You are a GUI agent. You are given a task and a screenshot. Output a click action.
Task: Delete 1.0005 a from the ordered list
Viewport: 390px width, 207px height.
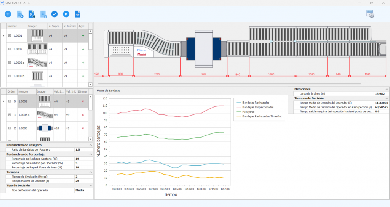[83, 114]
